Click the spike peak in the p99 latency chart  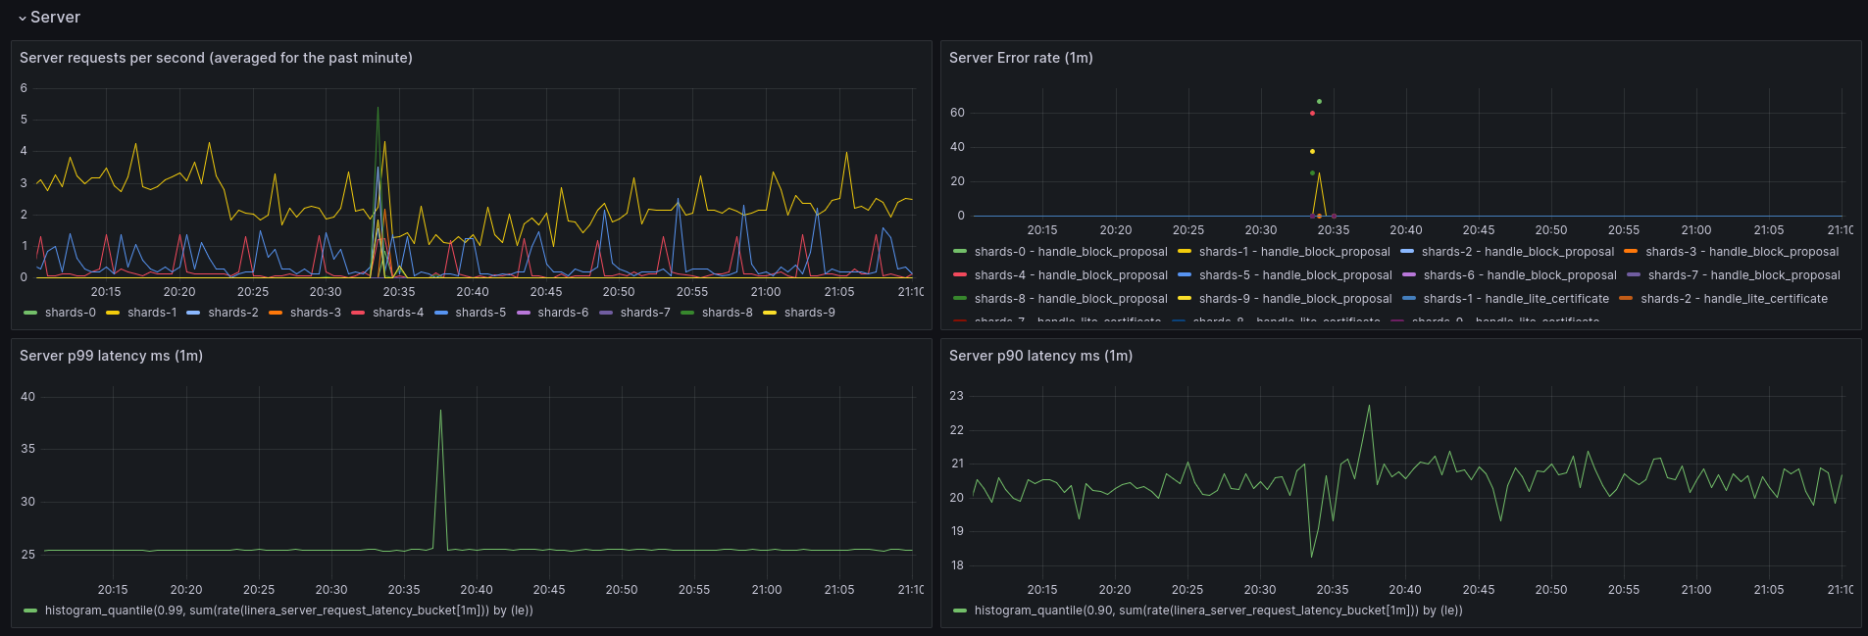pyautogui.click(x=440, y=411)
